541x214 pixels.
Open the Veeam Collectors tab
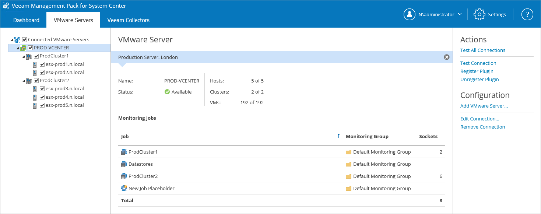[128, 20]
